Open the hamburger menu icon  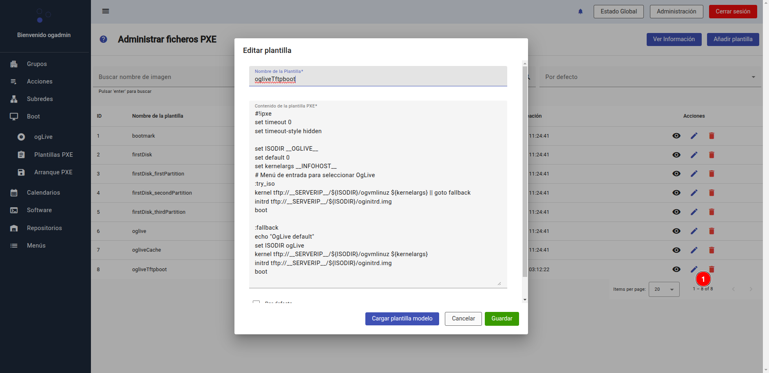tap(106, 11)
